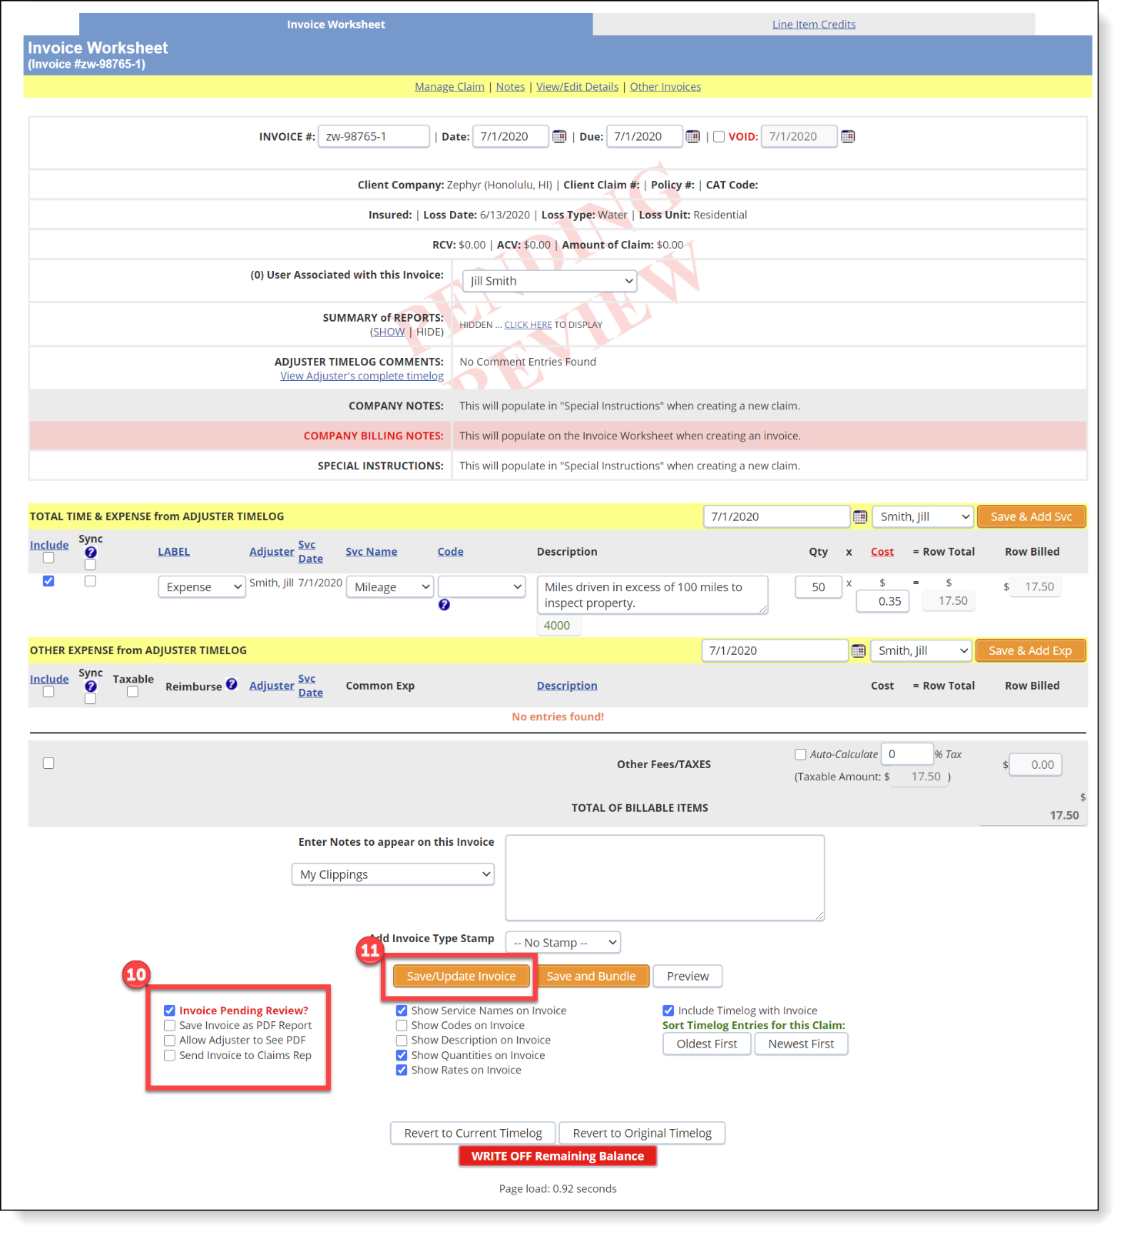Check Allow Adjuster to See PDF
1124x1236 pixels.
point(169,1040)
